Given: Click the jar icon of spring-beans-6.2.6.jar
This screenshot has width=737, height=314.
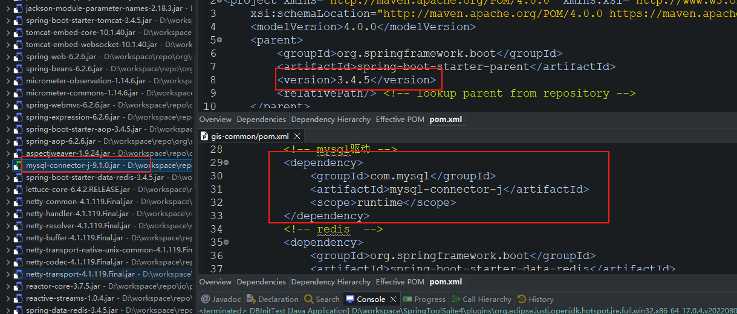Looking at the screenshot, I should click(18, 69).
